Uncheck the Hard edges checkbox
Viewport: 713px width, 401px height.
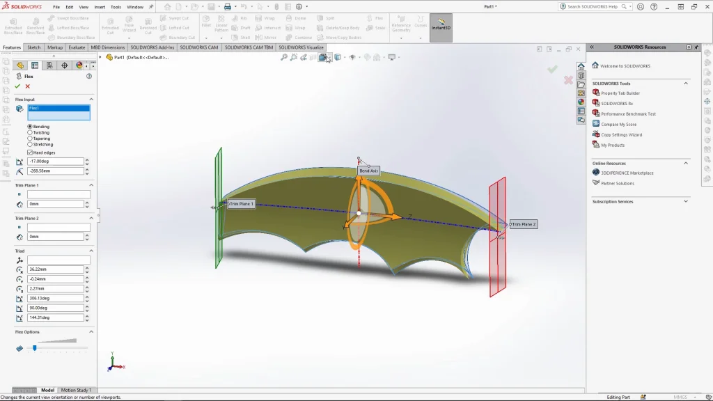click(31, 152)
